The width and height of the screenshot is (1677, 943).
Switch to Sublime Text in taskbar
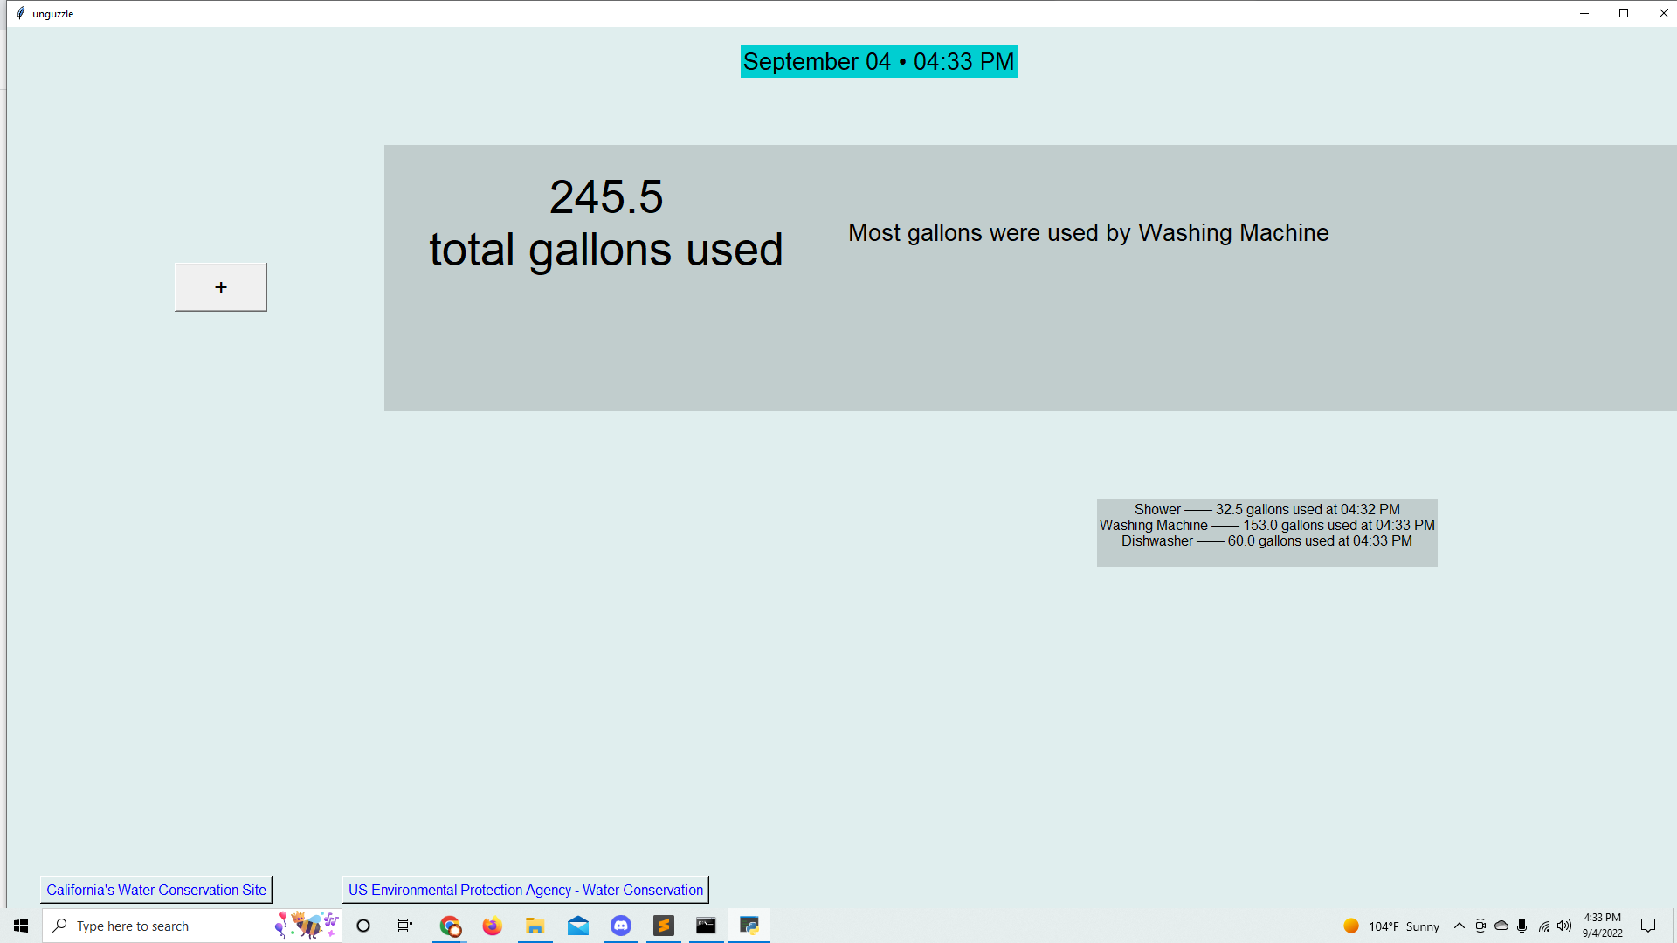[663, 926]
